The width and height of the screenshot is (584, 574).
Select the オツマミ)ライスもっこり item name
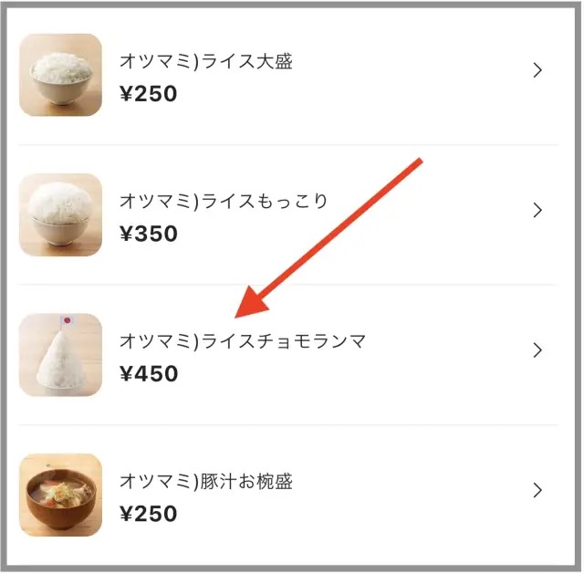point(224,201)
